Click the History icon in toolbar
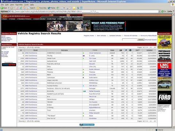 point(58,8)
